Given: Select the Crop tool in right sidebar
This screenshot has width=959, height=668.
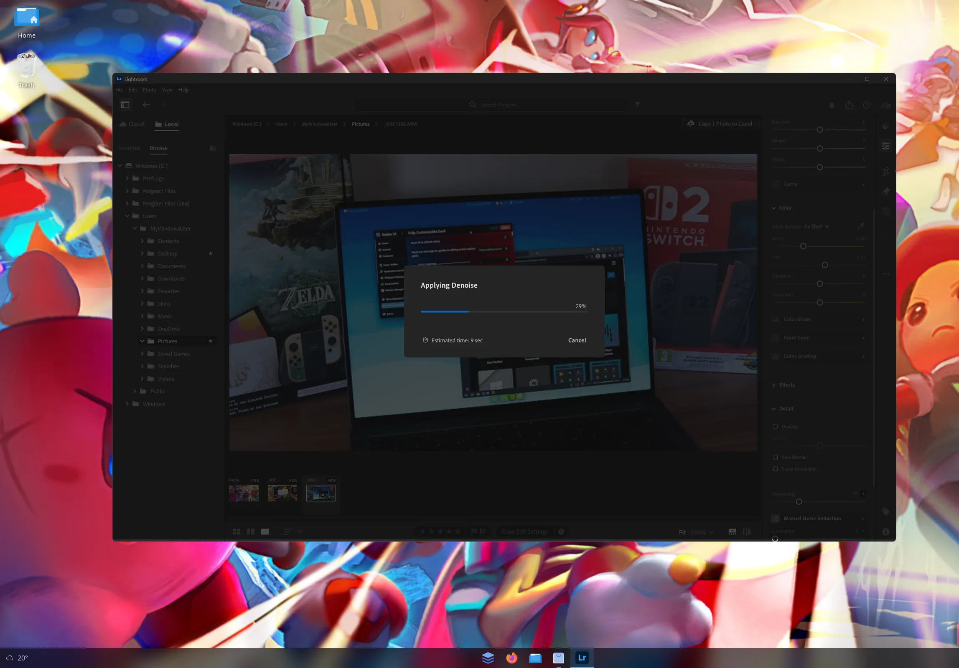Looking at the screenshot, I should click(x=886, y=171).
